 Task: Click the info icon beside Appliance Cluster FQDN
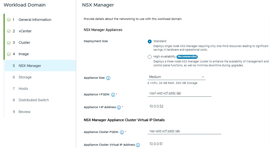pyautogui.click(x=122, y=132)
